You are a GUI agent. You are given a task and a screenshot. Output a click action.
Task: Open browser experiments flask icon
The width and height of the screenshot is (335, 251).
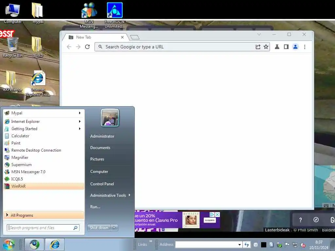point(277,47)
